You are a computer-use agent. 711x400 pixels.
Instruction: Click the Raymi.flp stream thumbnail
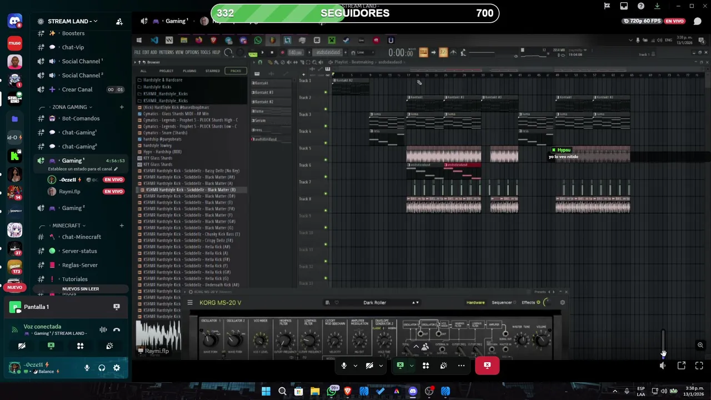159,337
